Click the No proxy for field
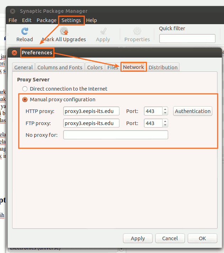This screenshot has height=253, width=224. [x=116, y=135]
